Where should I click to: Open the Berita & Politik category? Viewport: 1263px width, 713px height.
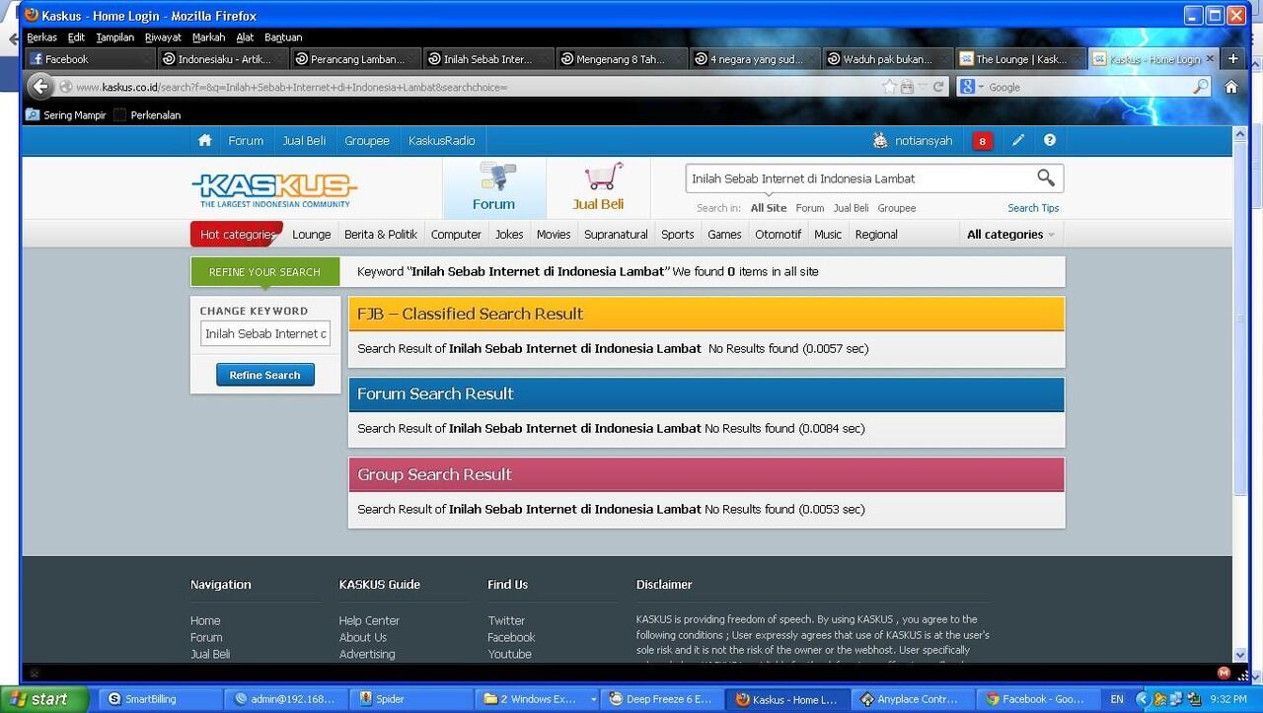(x=381, y=235)
